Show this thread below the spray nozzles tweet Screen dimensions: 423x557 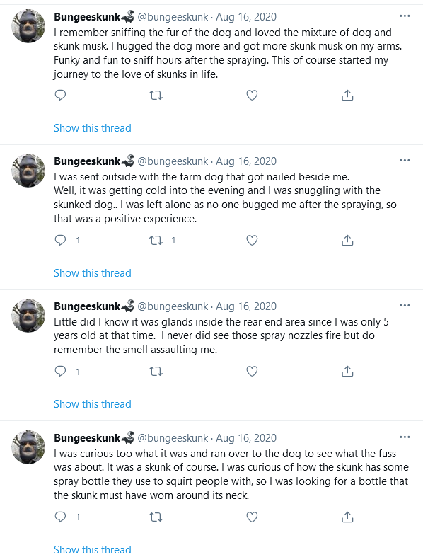93,404
